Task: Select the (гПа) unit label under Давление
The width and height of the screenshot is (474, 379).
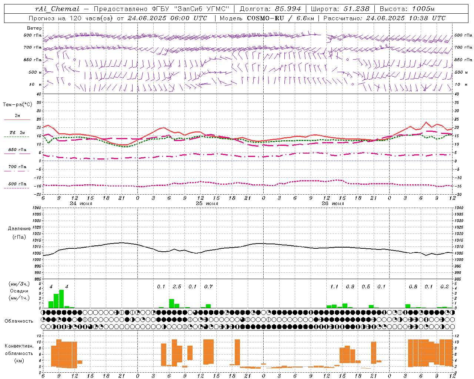Action: [19, 237]
